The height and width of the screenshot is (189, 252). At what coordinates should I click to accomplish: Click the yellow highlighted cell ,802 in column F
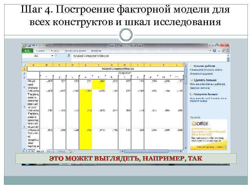pos(99,84)
